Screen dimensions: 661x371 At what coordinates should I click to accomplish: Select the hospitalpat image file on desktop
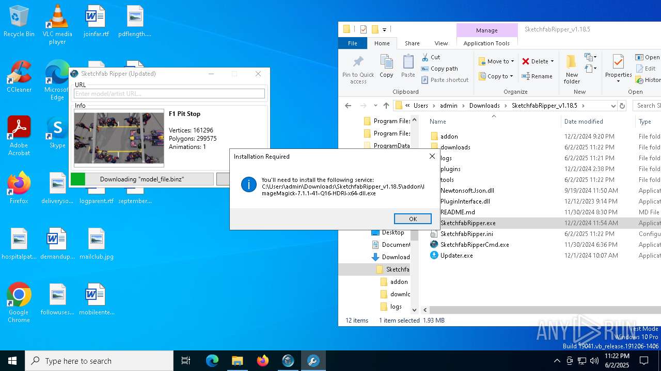(x=19, y=244)
